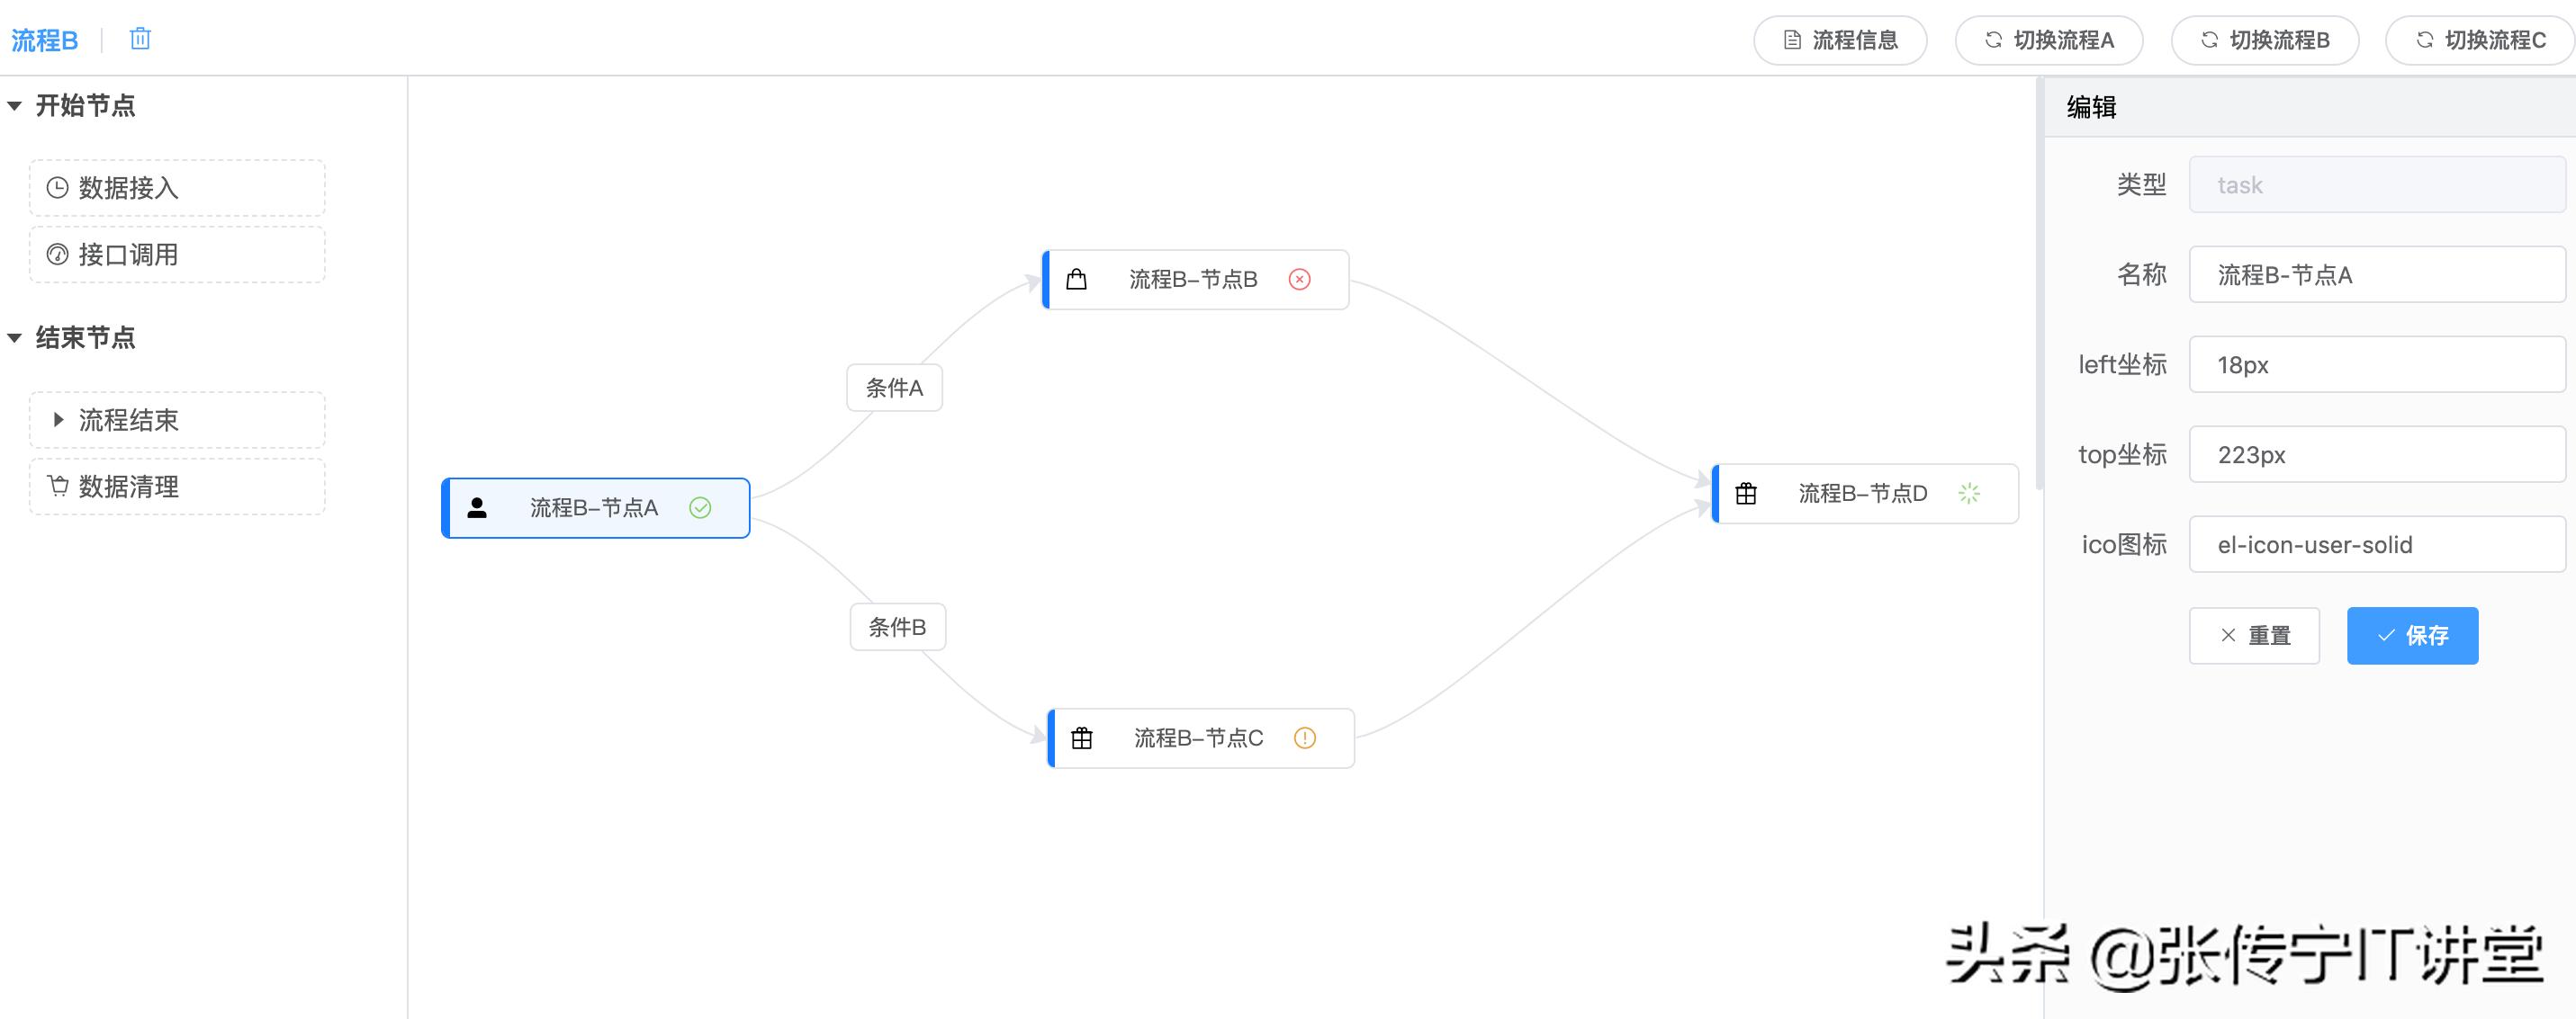The height and width of the screenshot is (1019, 2576).
Task: Click the user icon in 流程B-节点A
Action: pos(477,508)
